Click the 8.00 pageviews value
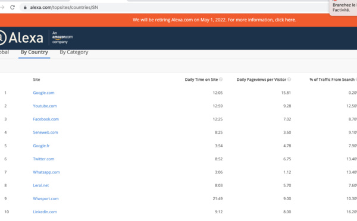357x221 pixels. 287,211
